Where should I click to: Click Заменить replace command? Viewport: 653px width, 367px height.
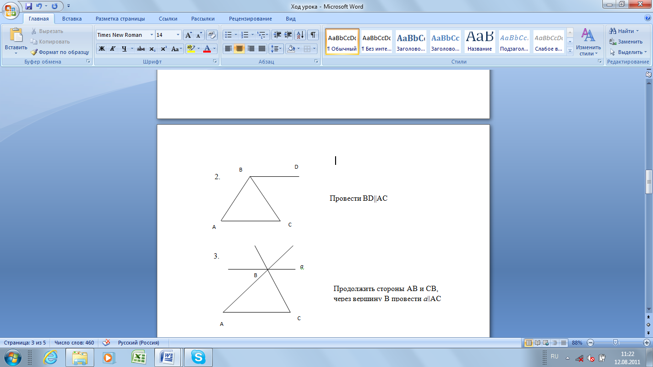pos(625,42)
